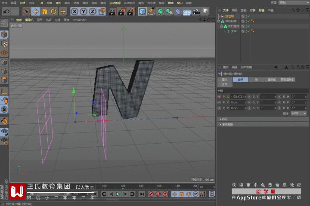Select the Points mode icon
The height and width of the screenshot is (206, 310).
pos(4,62)
